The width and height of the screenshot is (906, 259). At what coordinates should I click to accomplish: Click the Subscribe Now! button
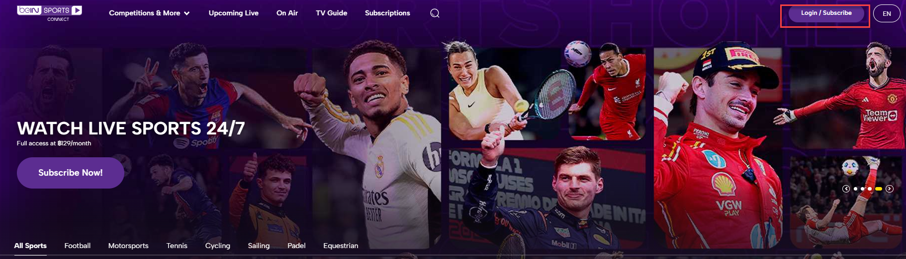point(71,173)
